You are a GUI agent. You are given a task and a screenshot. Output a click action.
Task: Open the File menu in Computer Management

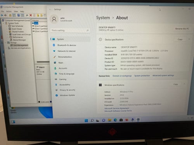tap(2, 11)
